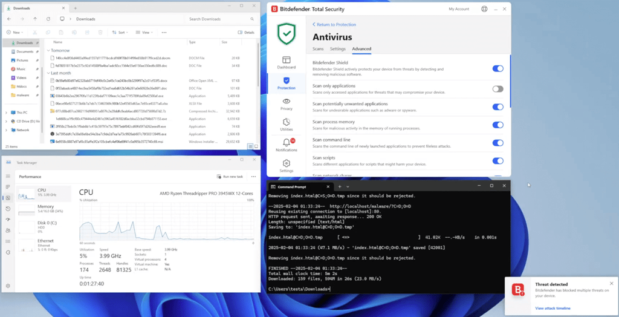Toggle Scan potentially unwanted applications
This screenshot has width=619, height=317.
click(x=498, y=106)
